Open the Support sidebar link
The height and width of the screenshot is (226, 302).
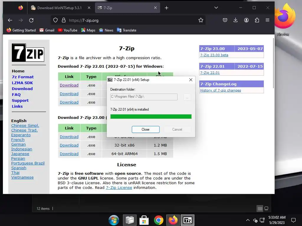coord(20,101)
